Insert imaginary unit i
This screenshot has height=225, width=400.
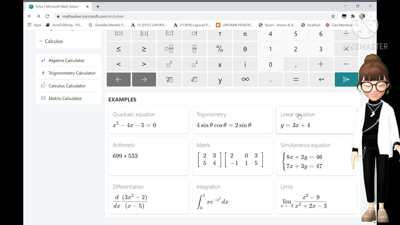(x=245, y=64)
